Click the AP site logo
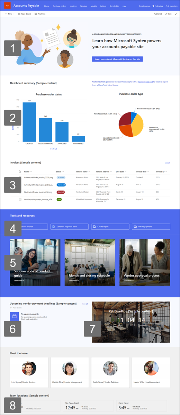The width and height of the screenshot is (180, 415). click(x=7, y=6)
